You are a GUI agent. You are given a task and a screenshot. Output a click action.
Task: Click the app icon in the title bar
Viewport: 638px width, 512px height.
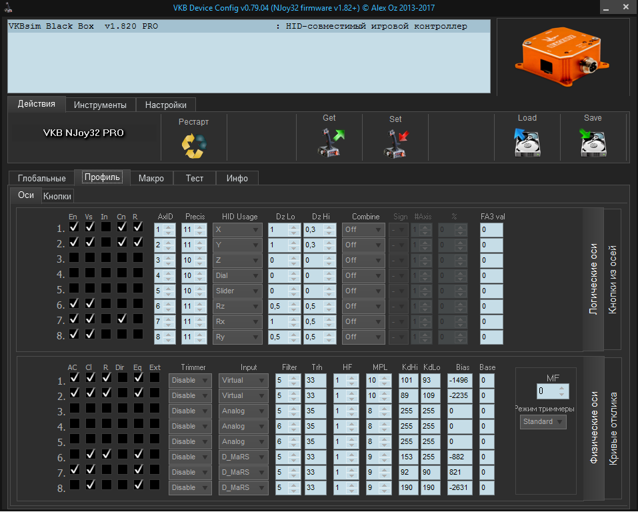[8, 7]
